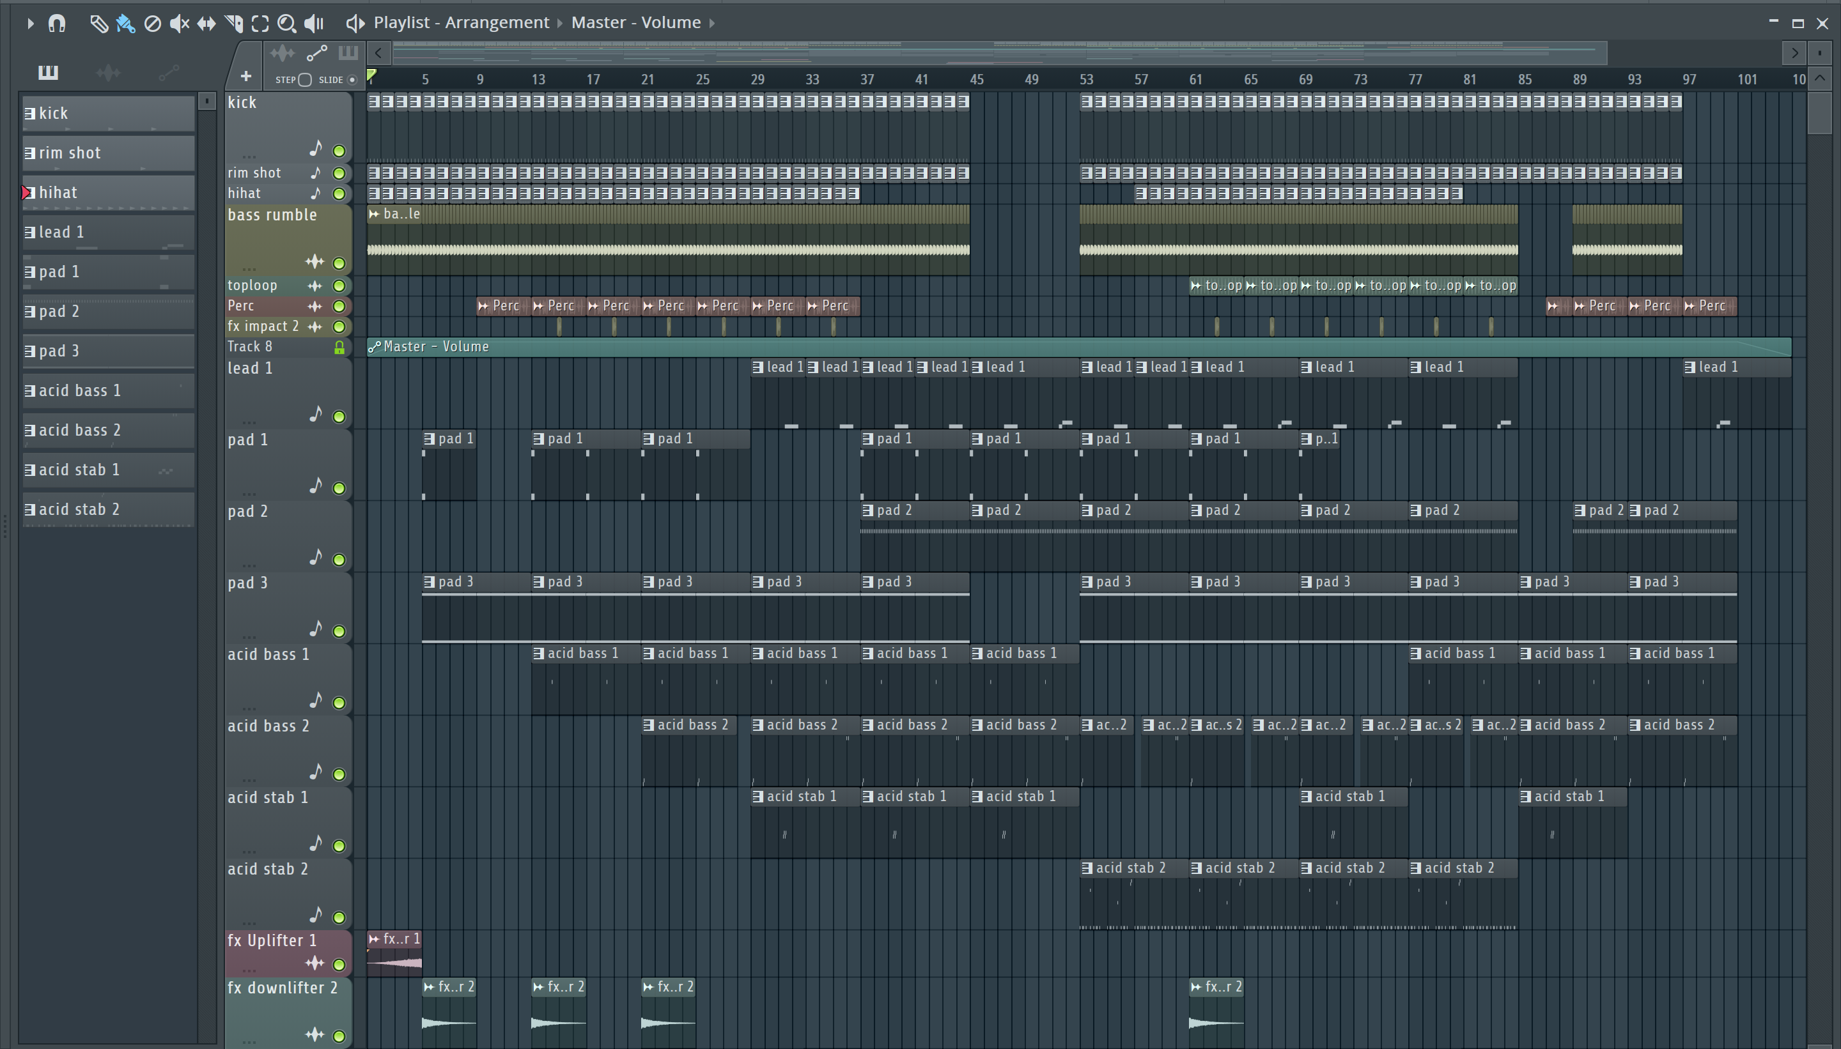Open the bass rumble clip menu arrow
Viewport: 1841px width, 1049px height.
[x=374, y=214]
